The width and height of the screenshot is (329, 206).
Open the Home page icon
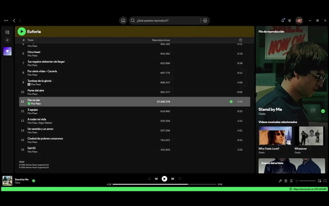[x=123, y=20]
